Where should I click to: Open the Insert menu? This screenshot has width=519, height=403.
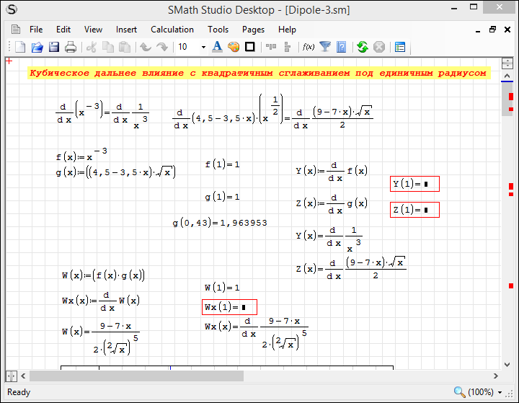[126, 30]
